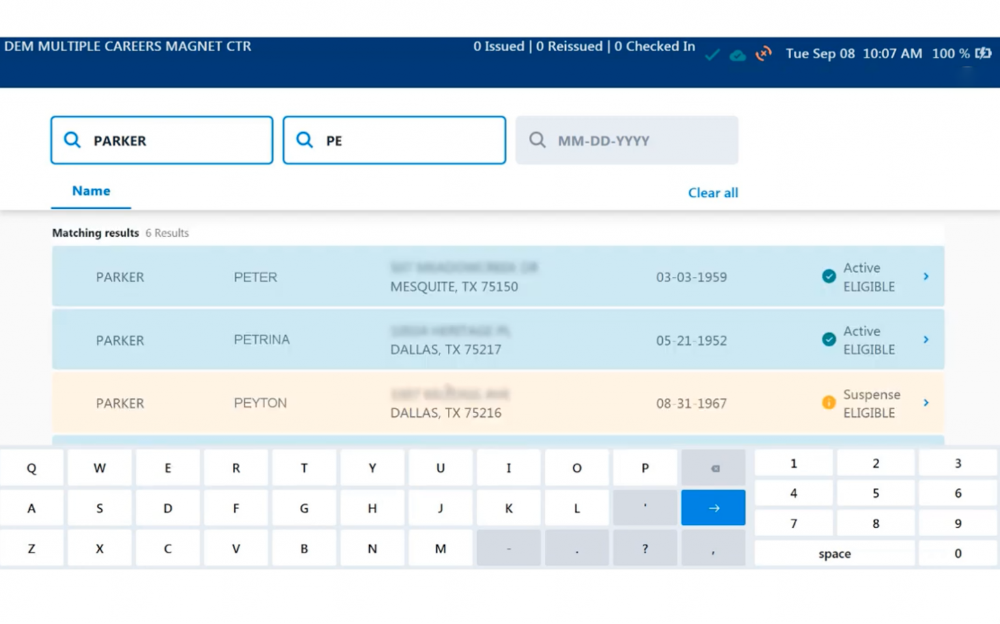1000x624 pixels.
Task: Click the checkmark sync status icon in header
Action: 712,55
